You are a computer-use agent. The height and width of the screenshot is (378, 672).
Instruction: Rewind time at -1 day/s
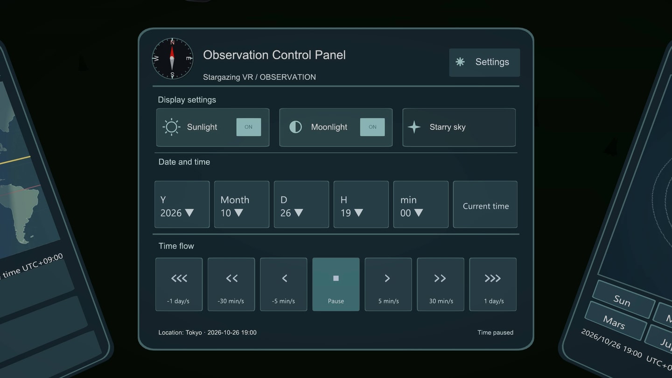[179, 284]
